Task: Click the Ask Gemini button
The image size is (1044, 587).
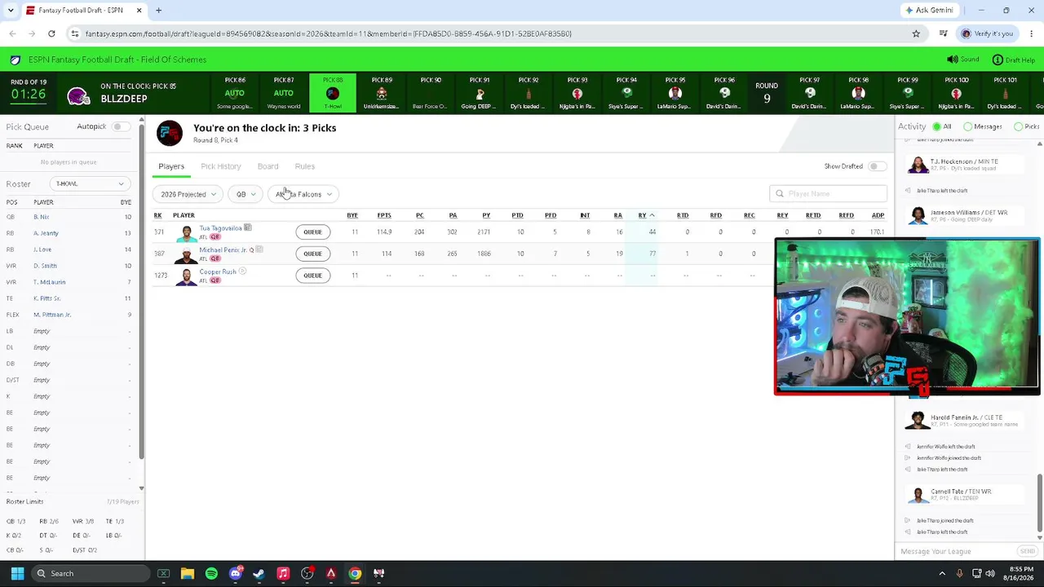Action: [x=929, y=11]
